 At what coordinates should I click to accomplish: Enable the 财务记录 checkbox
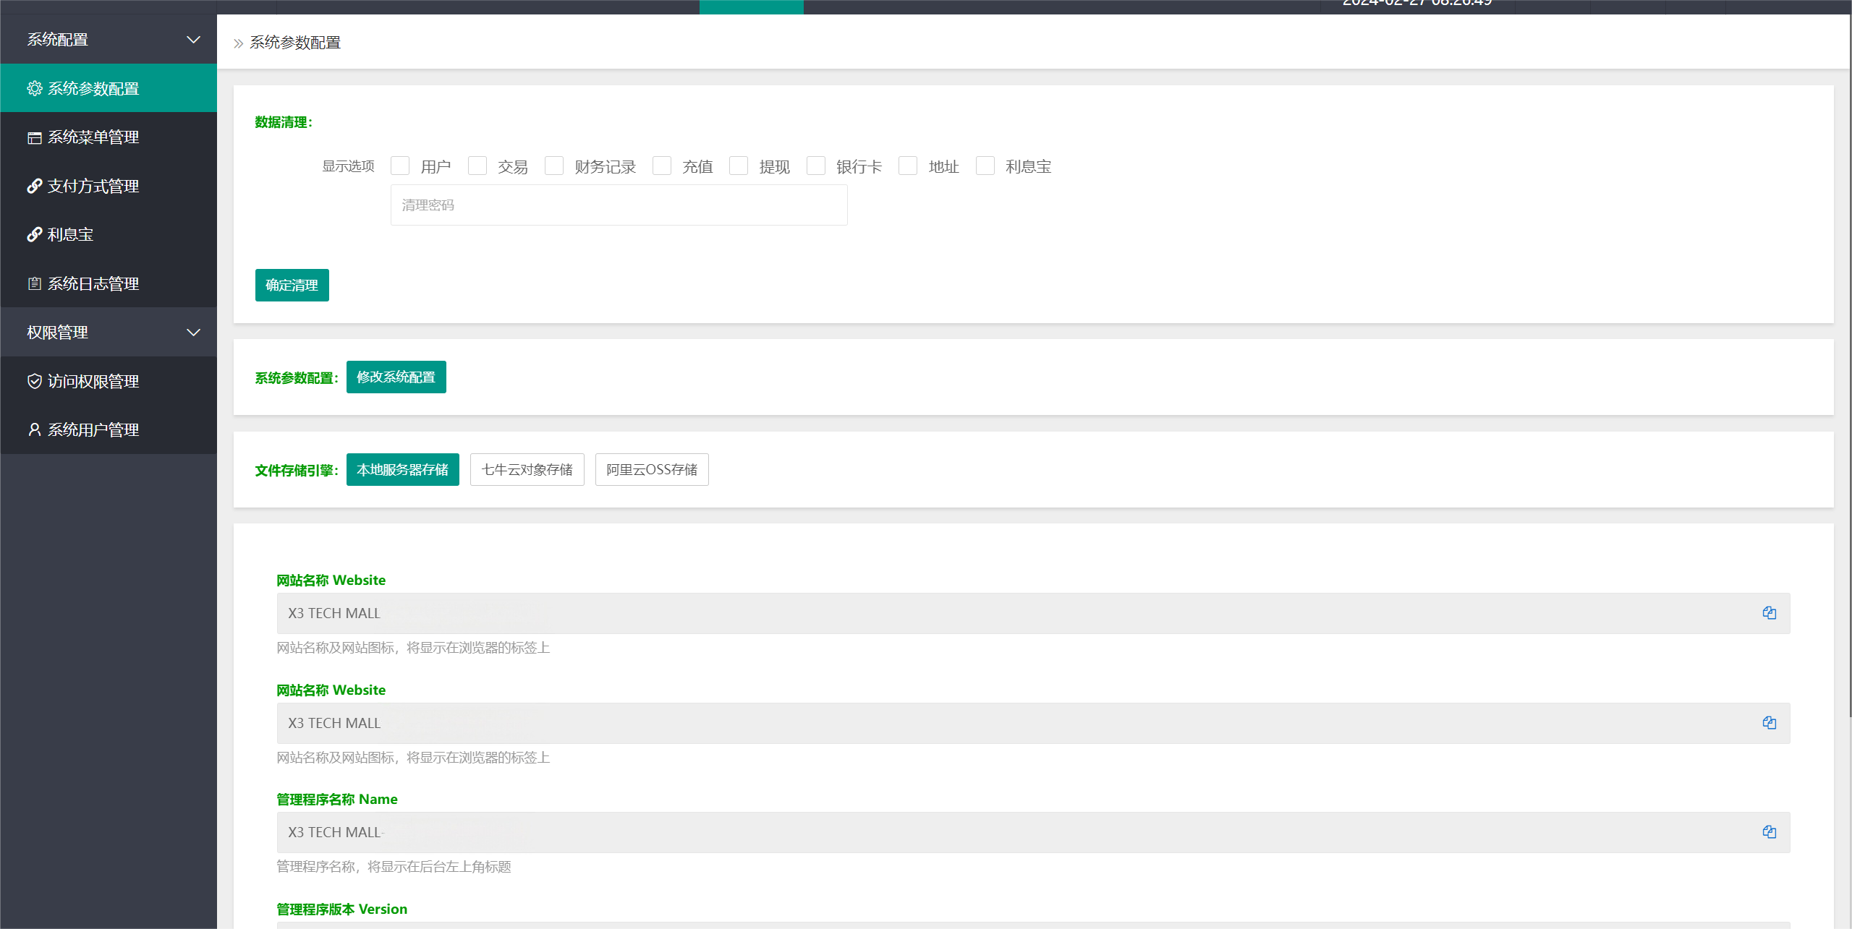click(x=554, y=166)
